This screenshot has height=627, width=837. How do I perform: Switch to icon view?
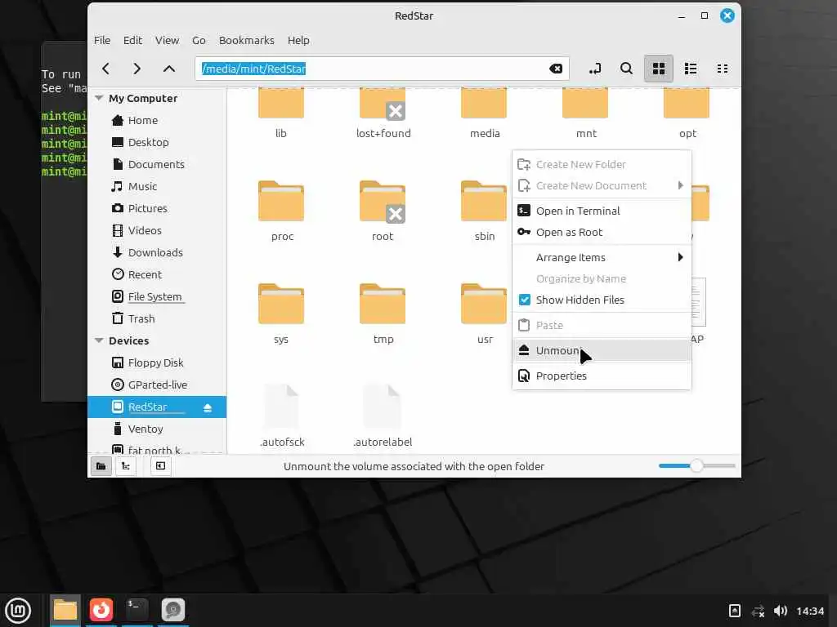pyautogui.click(x=659, y=69)
